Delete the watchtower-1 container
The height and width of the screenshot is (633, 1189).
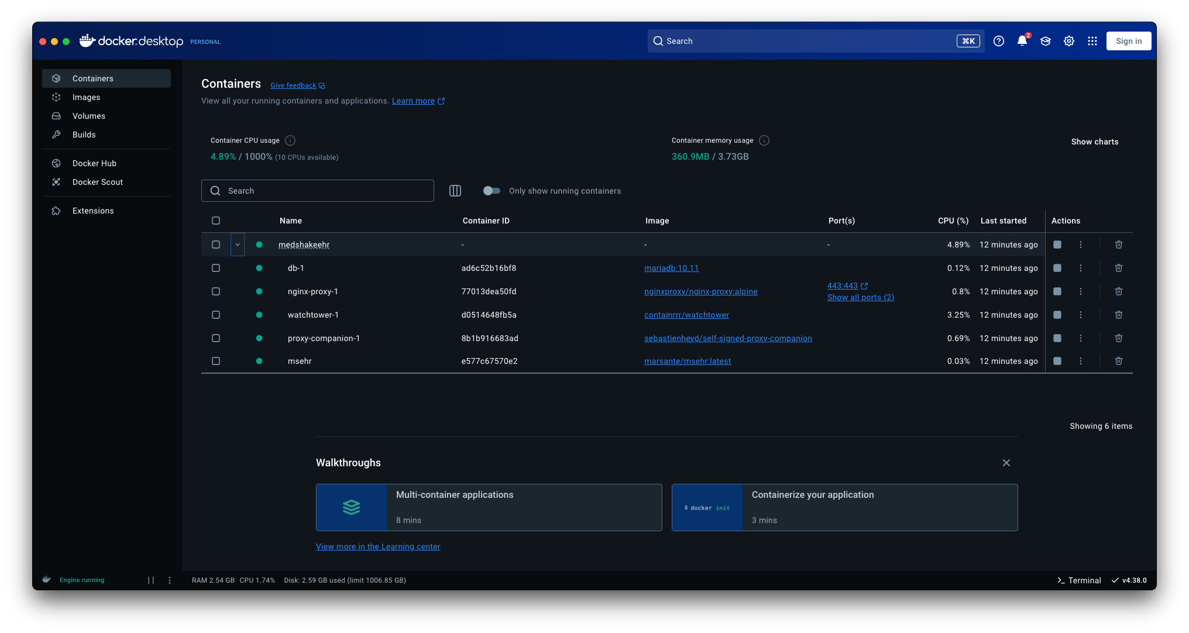click(1119, 315)
